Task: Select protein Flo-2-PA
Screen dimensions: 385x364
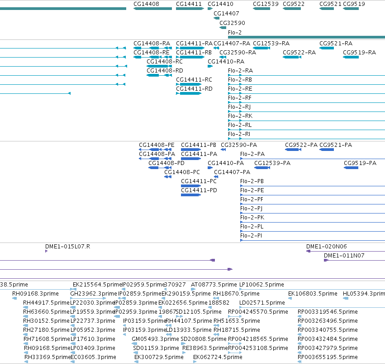Action: click(252, 154)
